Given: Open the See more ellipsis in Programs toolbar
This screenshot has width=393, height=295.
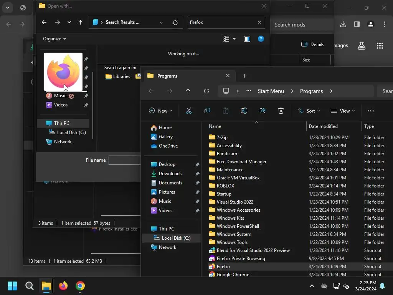Looking at the screenshot, I should pos(370,111).
